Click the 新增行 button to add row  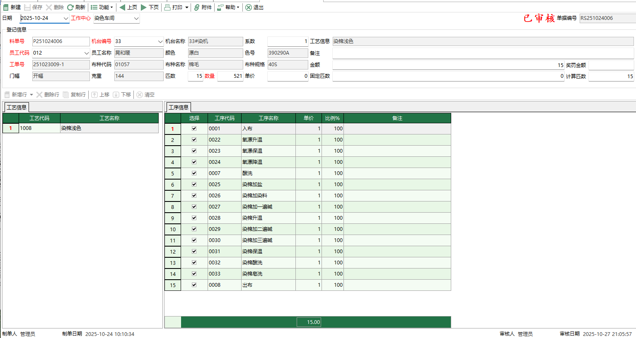click(17, 94)
